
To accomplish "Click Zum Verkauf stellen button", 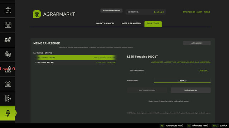I will pos(147,90).
